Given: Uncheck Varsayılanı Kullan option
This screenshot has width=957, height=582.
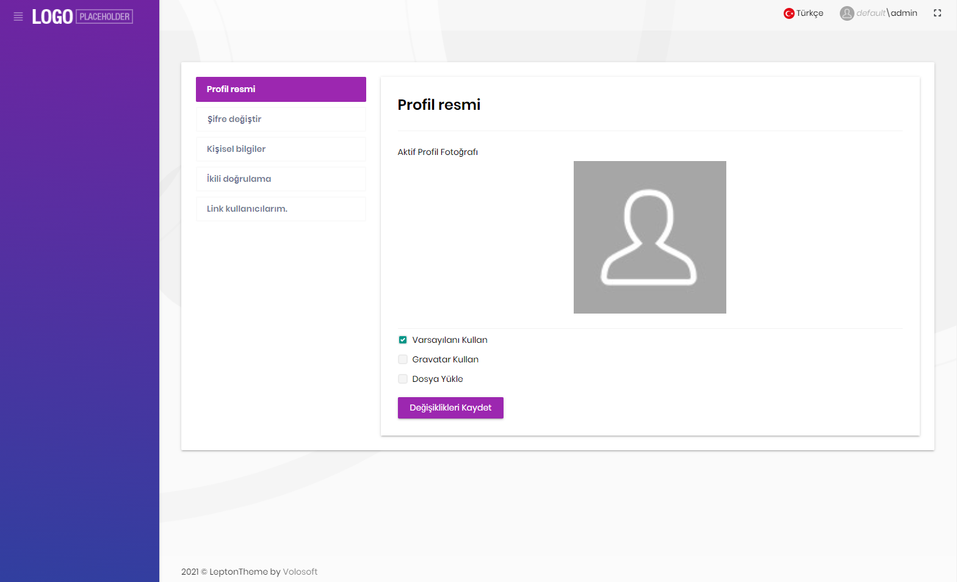Looking at the screenshot, I should coord(403,340).
